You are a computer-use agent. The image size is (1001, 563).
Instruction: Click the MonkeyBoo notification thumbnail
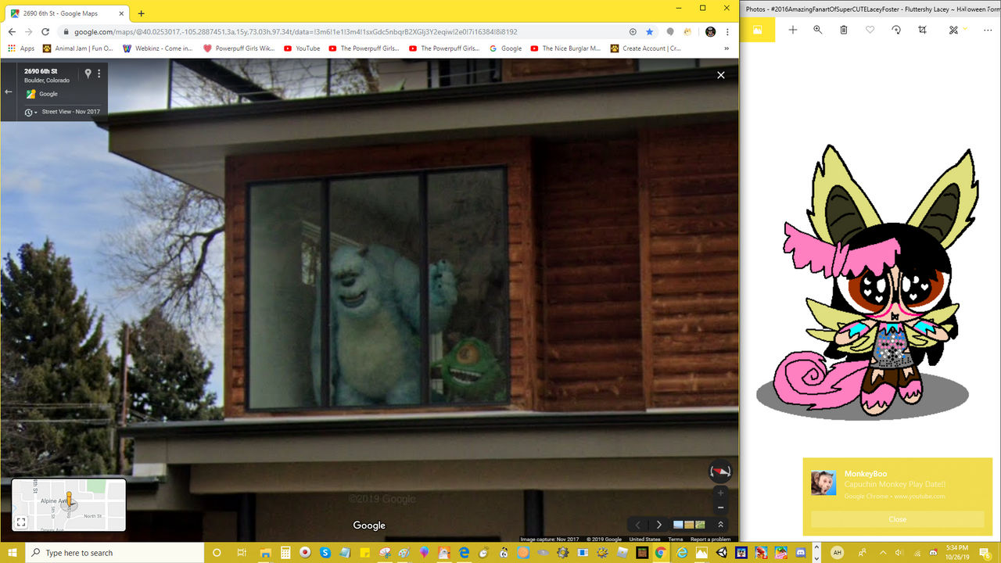pos(823,482)
